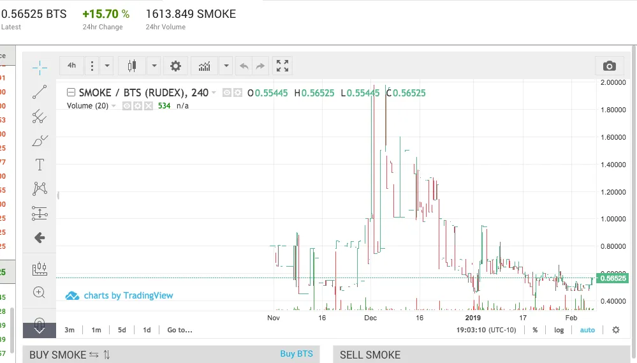This screenshot has height=363, width=637.
Task: Click the chart panel resize handle on the left
Action: click(58, 196)
